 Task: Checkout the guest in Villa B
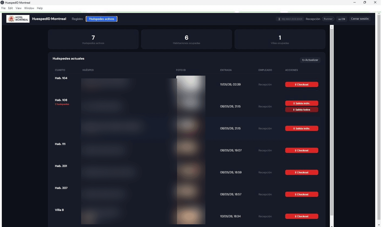point(302,216)
